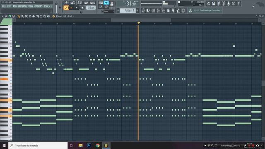Add new pattern with plus button
Viewport: 265px width, 149px height.
coord(137,11)
